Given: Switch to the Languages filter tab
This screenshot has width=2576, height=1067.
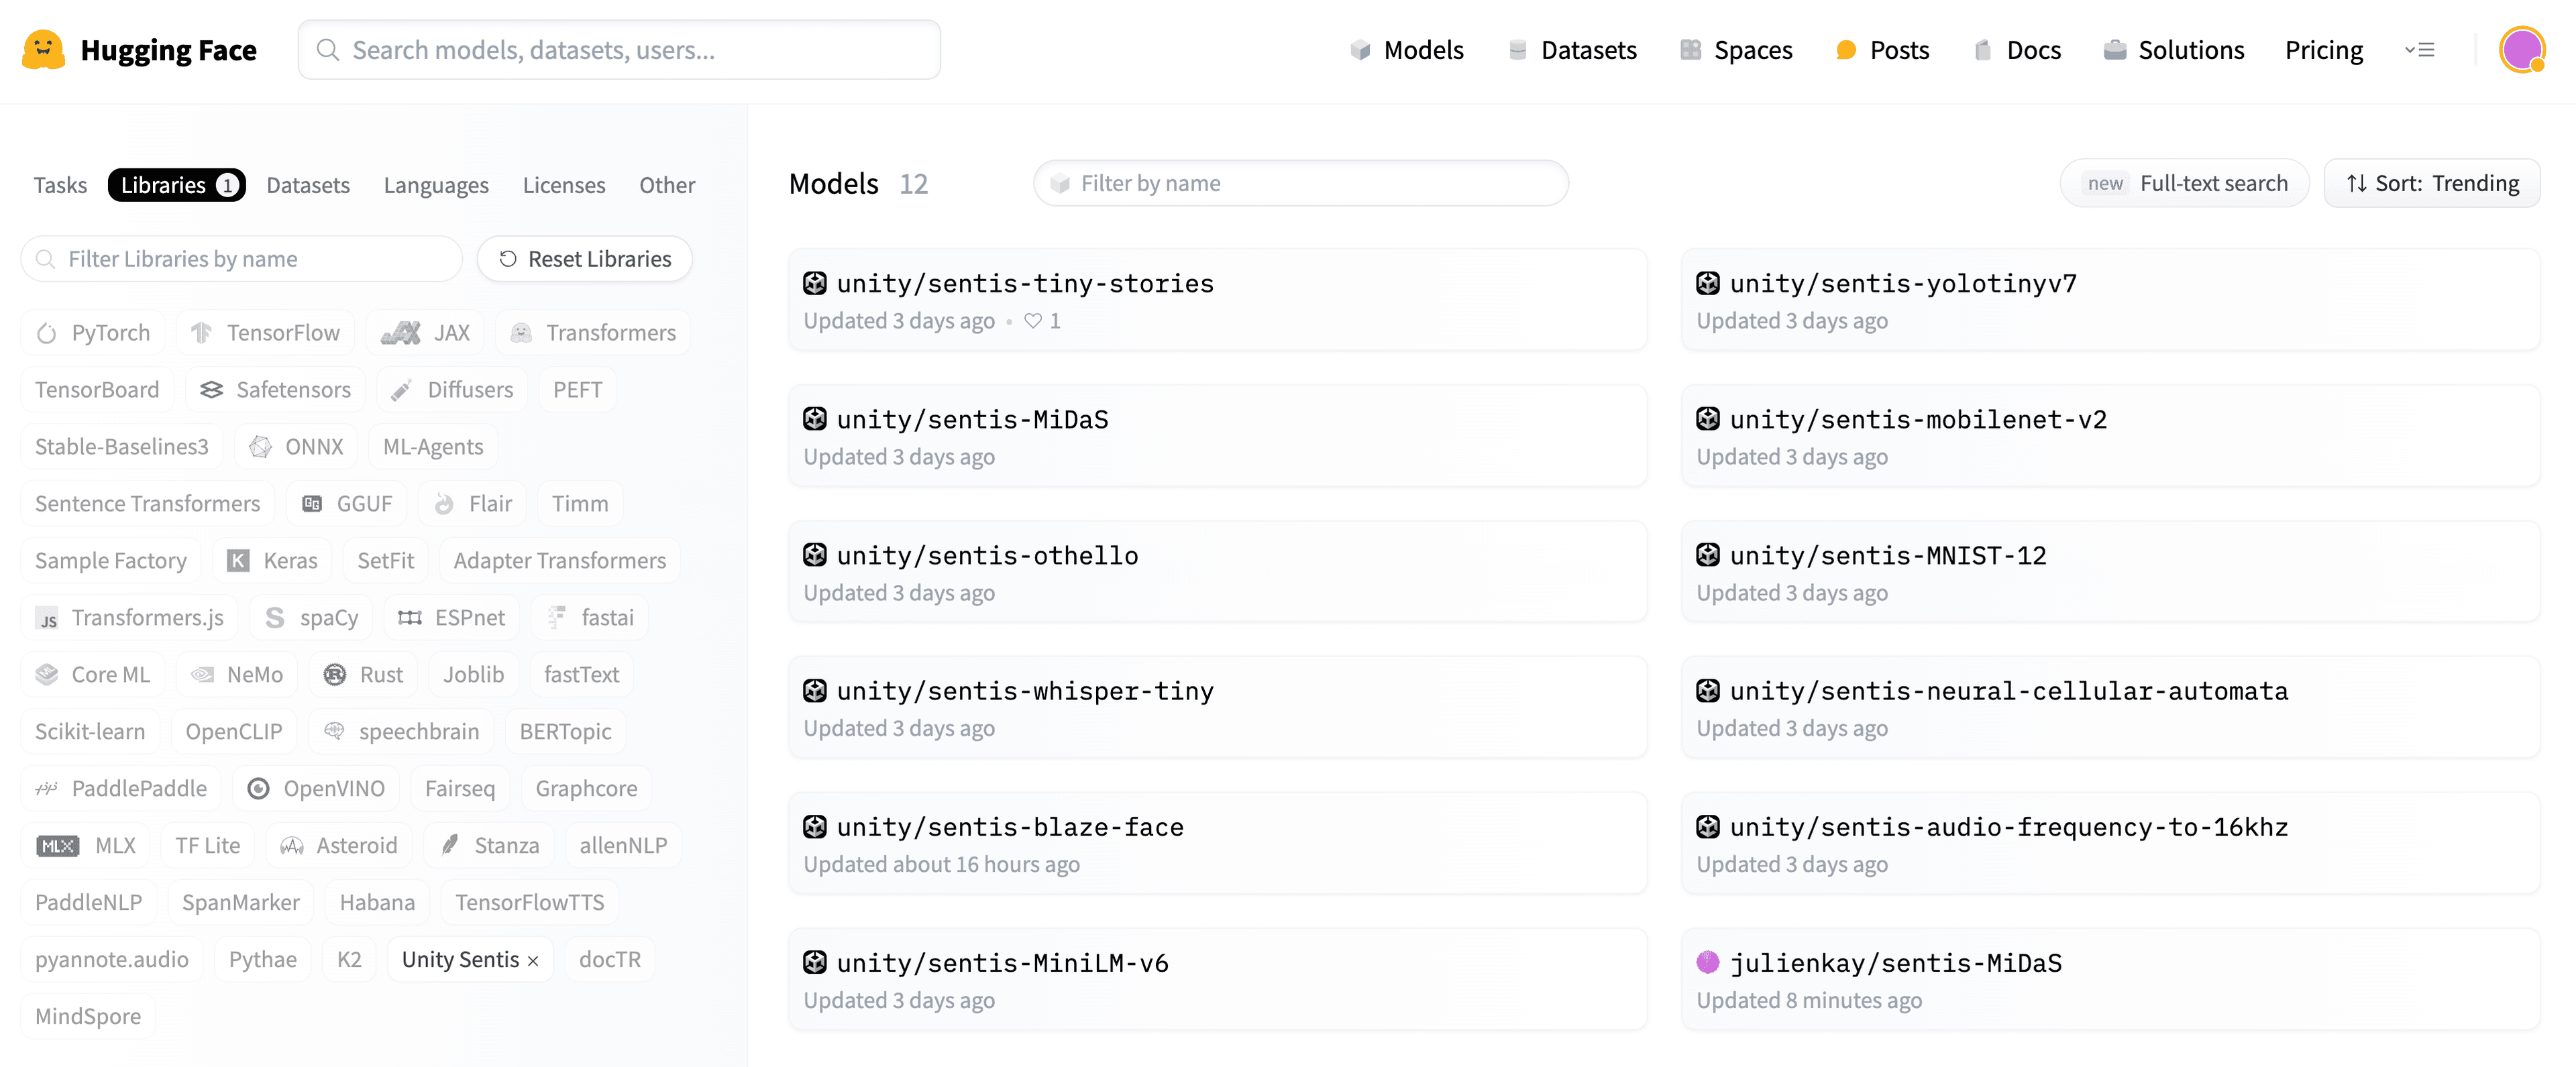Looking at the screenshot, I should point(436,185).
